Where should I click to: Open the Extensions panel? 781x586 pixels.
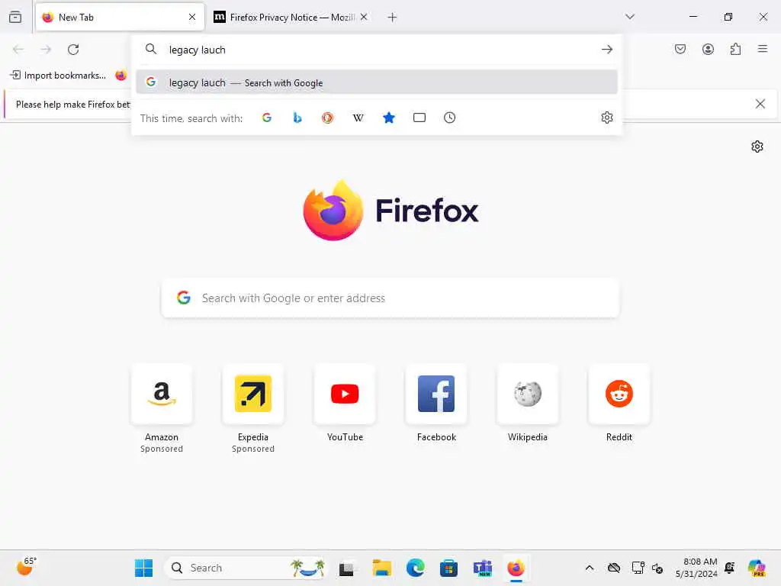pos(735,49)
